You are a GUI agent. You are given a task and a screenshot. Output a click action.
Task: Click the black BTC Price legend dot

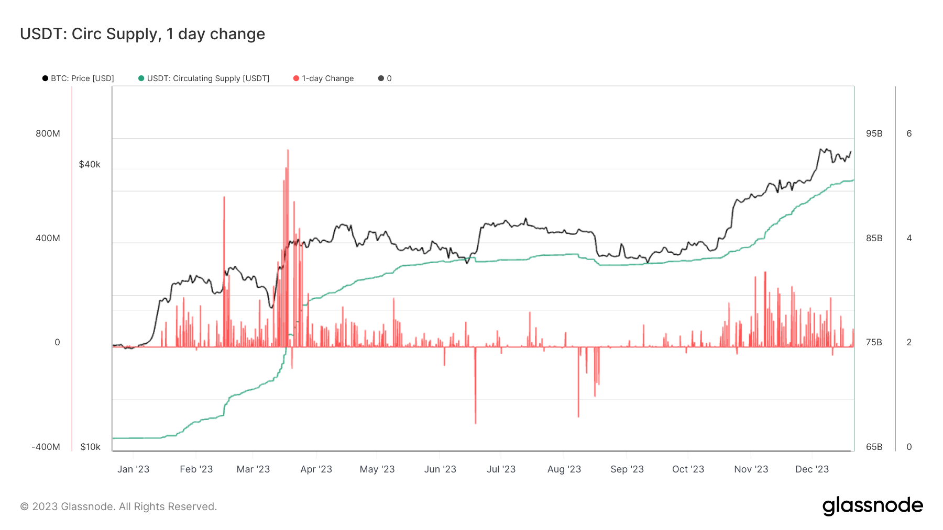pyautogui.click(x=46, y=78)
